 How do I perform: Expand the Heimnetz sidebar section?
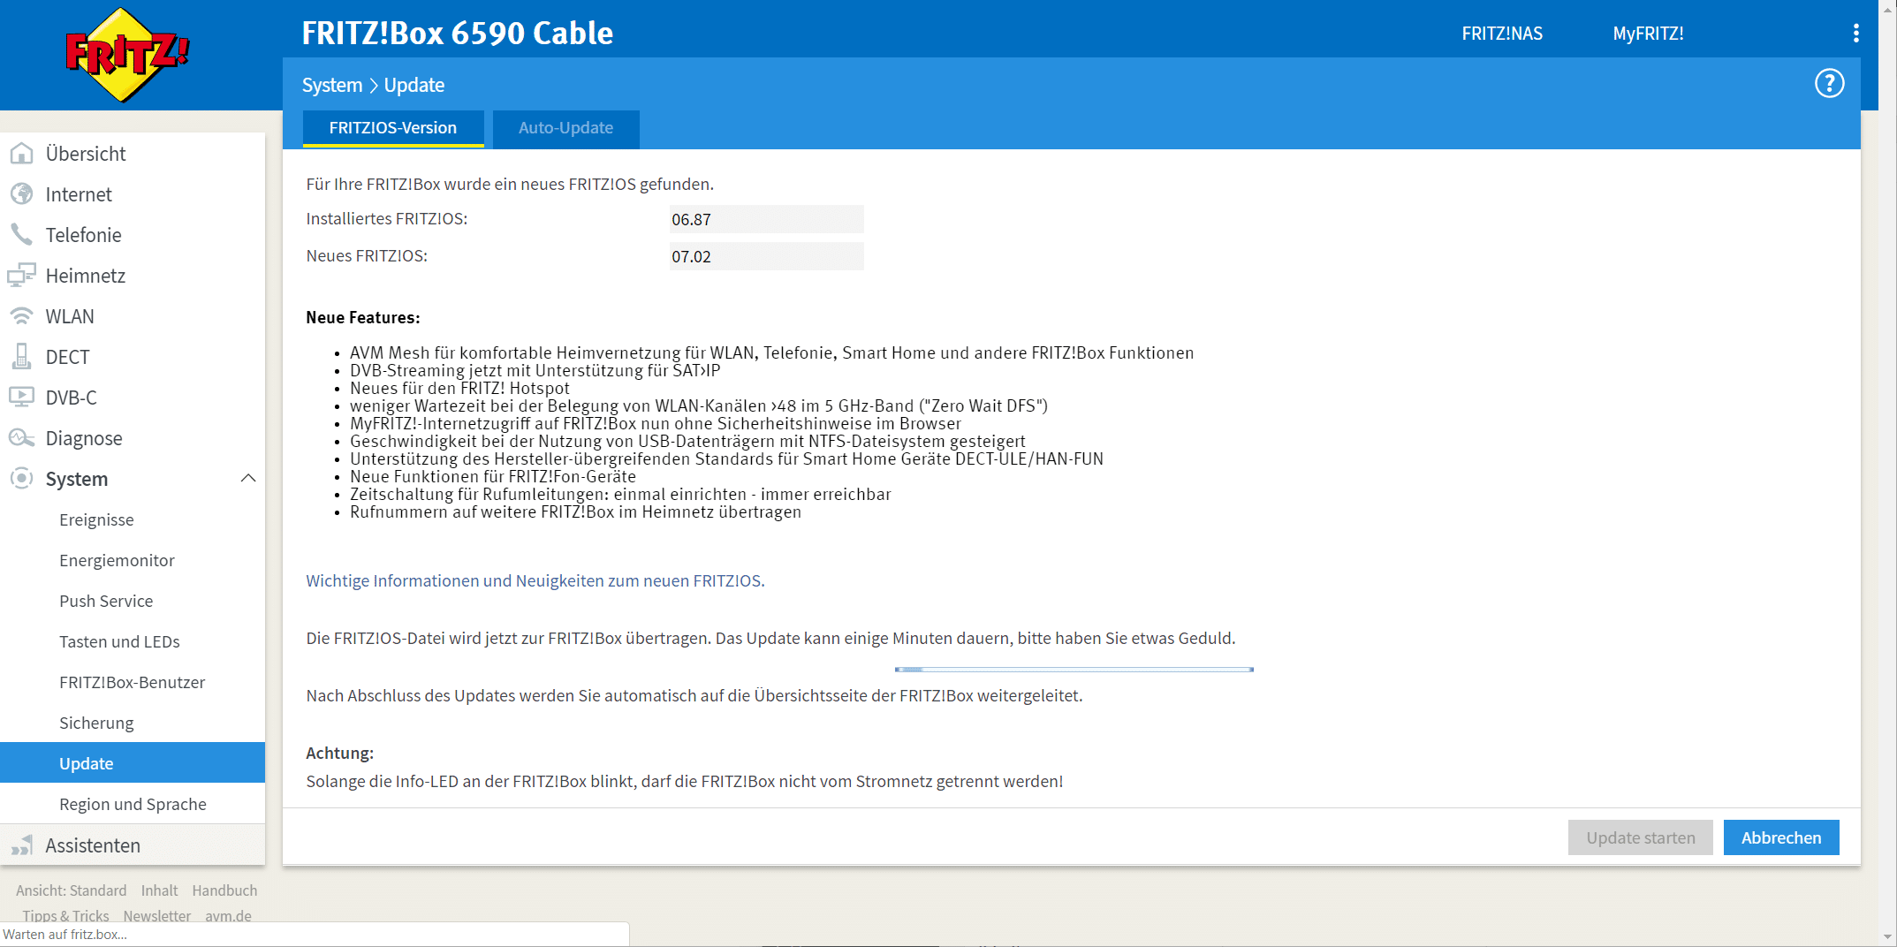coord(86,276)
